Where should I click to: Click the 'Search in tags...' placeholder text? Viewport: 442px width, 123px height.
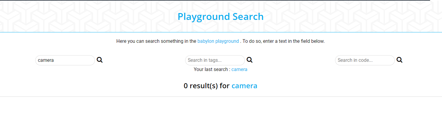pyautogui.click(x=205, y=60)
